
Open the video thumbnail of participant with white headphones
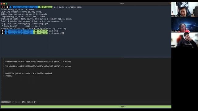point(185,40)
